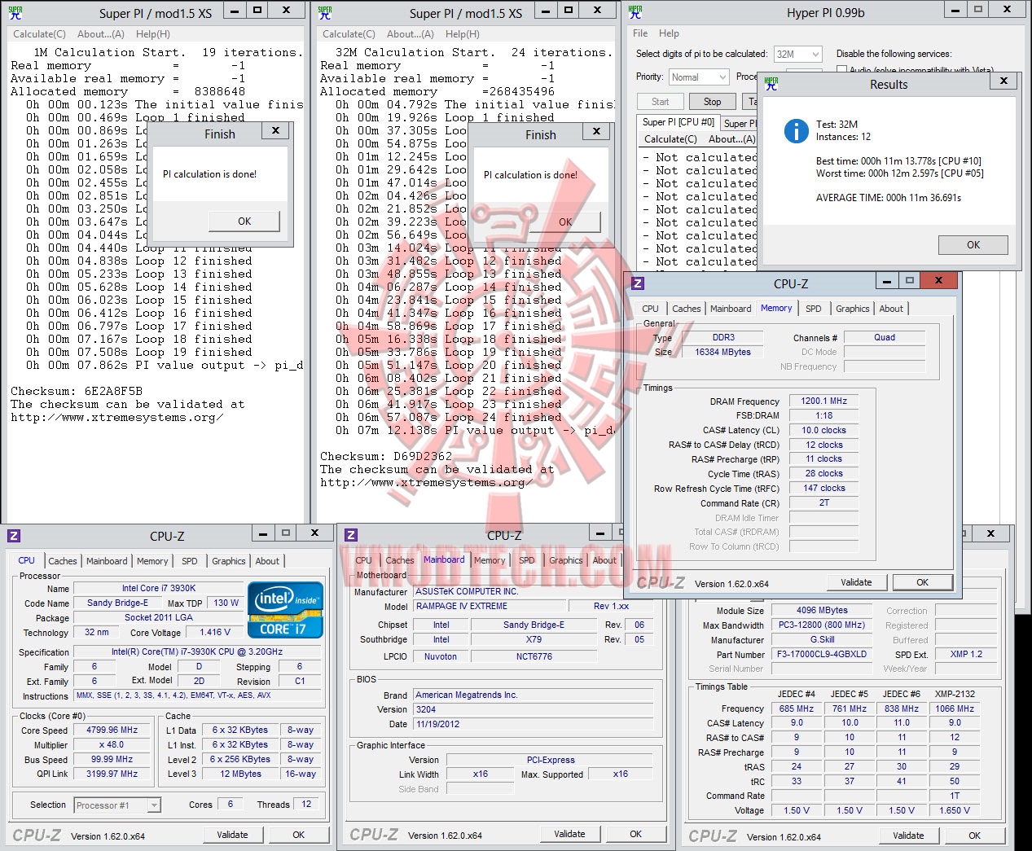The width and height of the screenshot is (1032, 851).
Task: Open About...(A) menu in the 1M Super PI window
Action: [101, 34]
